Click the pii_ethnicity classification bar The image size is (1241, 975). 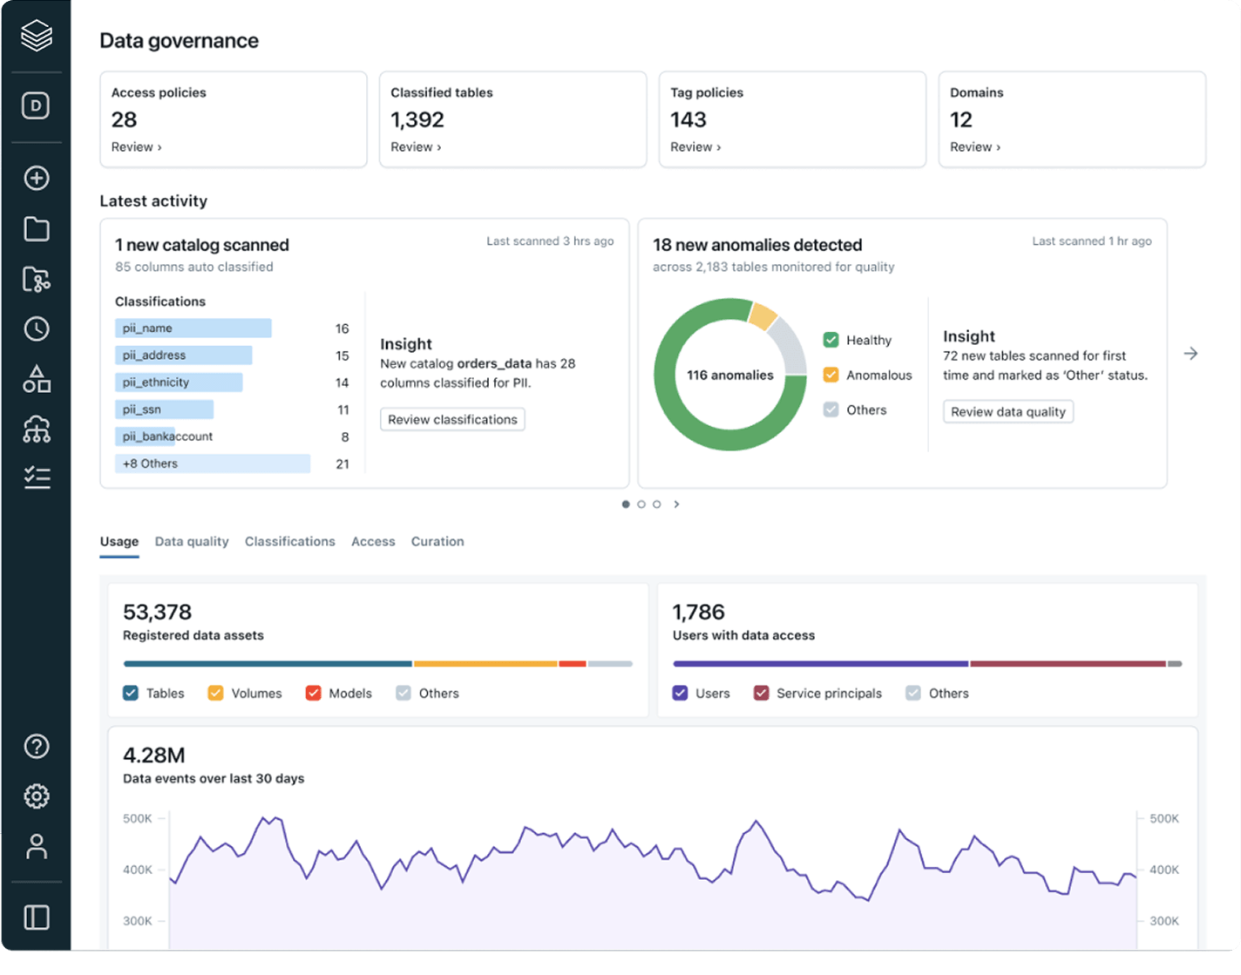179,383
